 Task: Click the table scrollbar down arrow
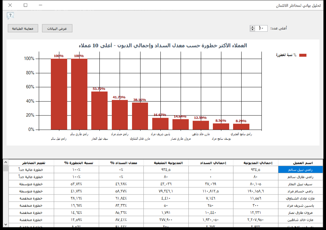click(6, 224)
